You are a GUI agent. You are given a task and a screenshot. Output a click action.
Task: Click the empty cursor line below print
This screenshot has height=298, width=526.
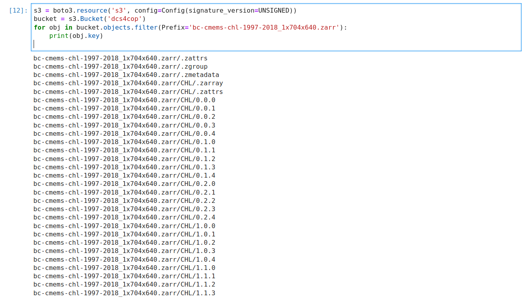coord(36,44)
